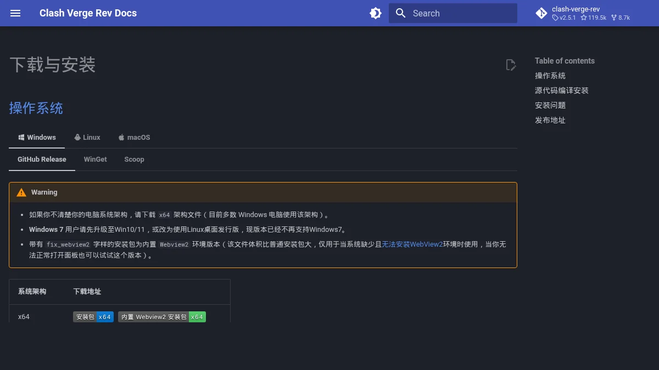
Task: Switch to the Linux tab
Action: click(x=87, y=137)
